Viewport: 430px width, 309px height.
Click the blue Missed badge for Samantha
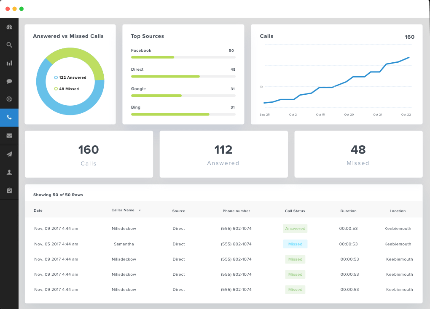point(295,244)
